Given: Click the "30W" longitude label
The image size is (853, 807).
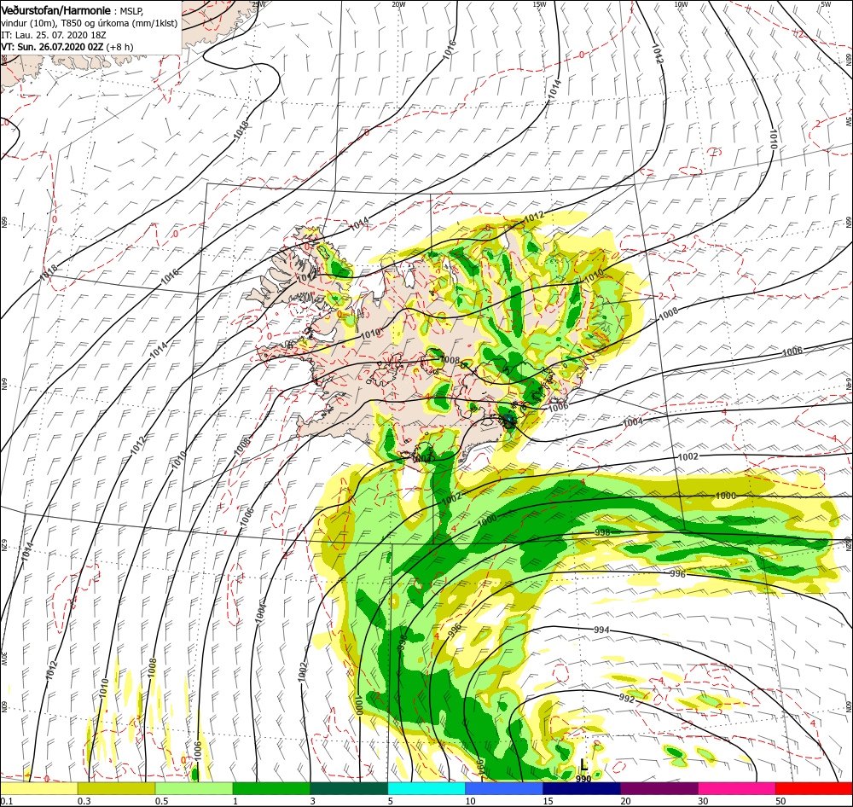Looking at the screenshot, I should [x=4, y=659].
